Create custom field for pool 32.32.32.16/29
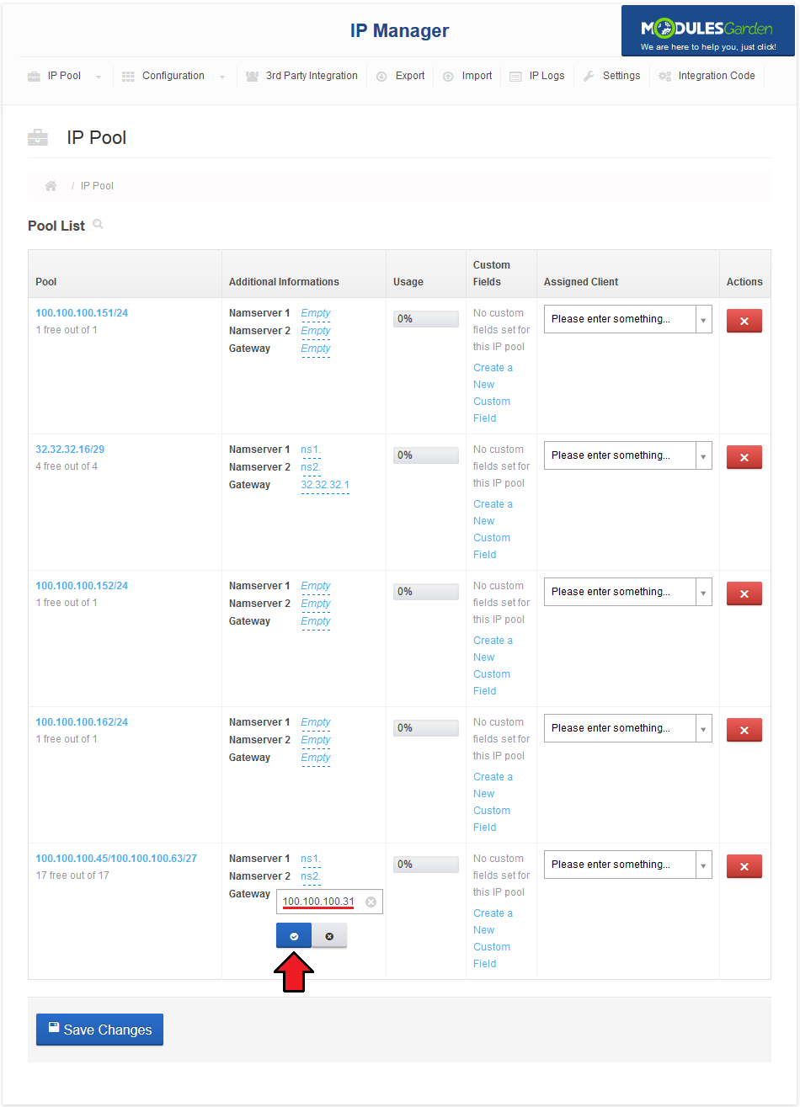Screen dimensions: 800x1107 (493, 530)
